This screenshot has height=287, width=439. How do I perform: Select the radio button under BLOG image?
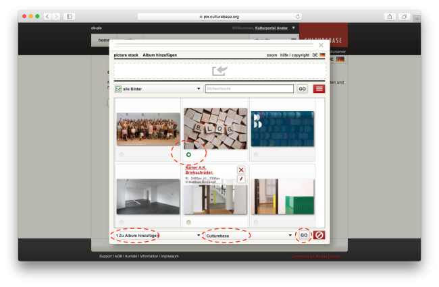pyautogui.click(x=189, y=154)
